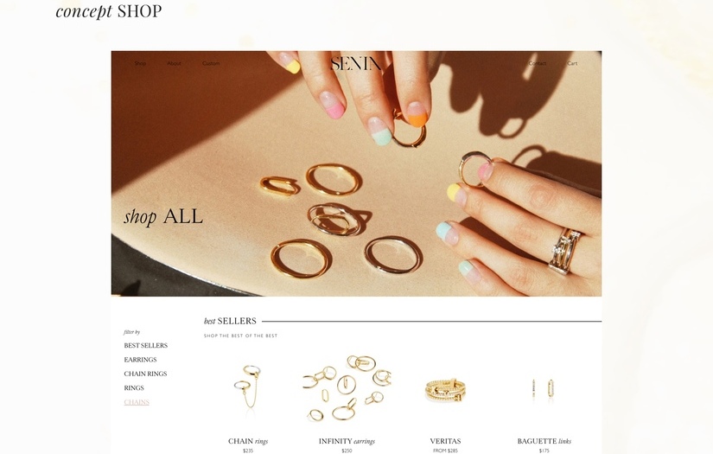Screen dimensions: 713x454
Task: Open the Custom nav link
Action: [x=211, y=63]
